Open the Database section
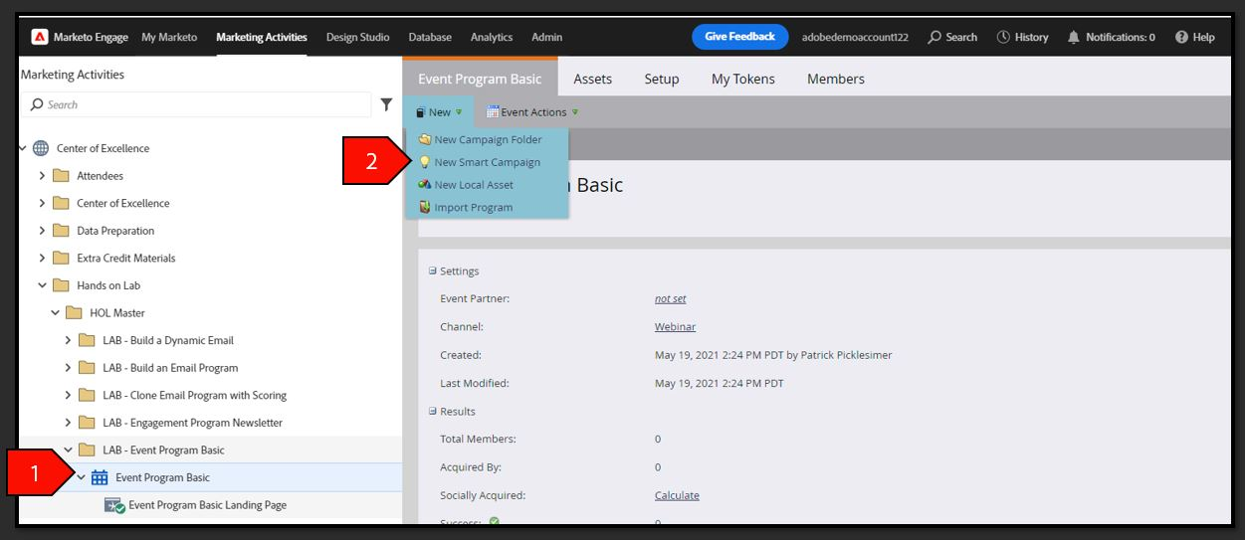 tap(430, 37)
